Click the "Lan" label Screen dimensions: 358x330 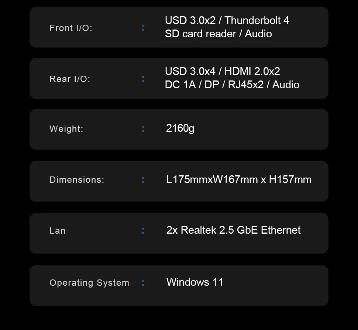tap(57, 231)
